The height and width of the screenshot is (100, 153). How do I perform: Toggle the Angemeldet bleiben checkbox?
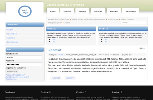click(x=25, y=67)
